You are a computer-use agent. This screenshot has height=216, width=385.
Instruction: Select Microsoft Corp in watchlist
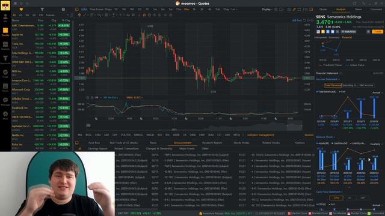(42, 91)
